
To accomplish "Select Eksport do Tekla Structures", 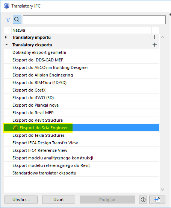I will click(82, 135).
